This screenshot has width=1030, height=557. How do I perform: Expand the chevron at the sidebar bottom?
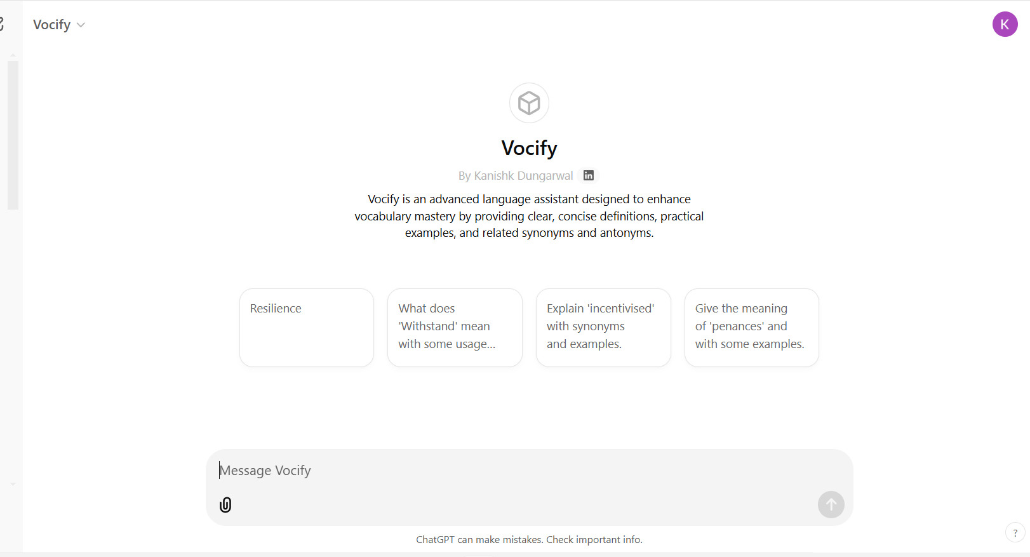[x=12, y=483]
